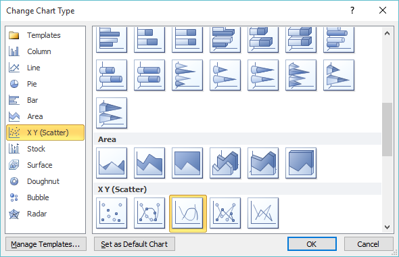The width and height of the screenshot is (399, 257).
Task: Pick Scatter with Straight Lines, no markers
Action: coord(263,213)
